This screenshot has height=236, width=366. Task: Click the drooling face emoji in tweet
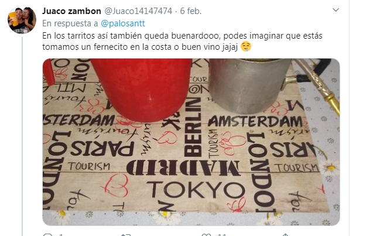tap(246, 46)
